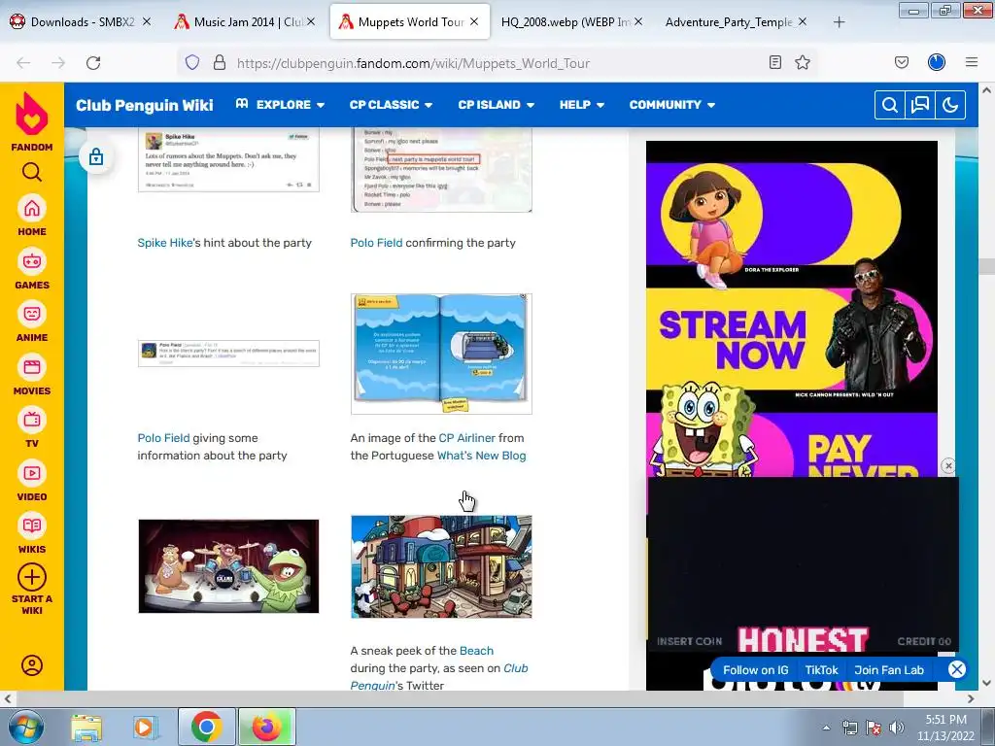995x746 pixels.
Task: Click the wiki search magnifier icon
Action: 890,105
